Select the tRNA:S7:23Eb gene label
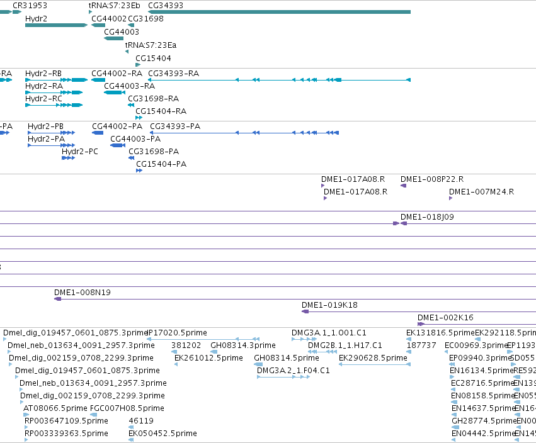The width and height of the screenshot is (536, 443). (114, 6)
